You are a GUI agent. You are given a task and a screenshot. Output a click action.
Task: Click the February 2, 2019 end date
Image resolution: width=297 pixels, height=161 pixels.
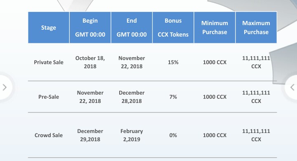coord(132,135)
